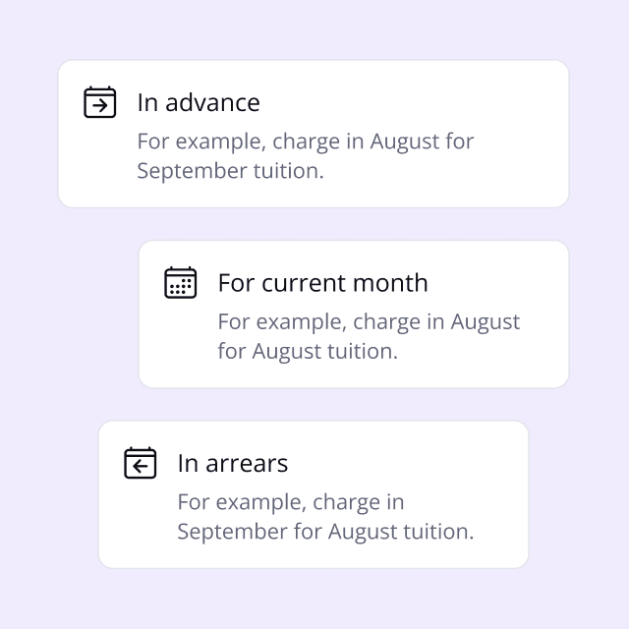Click the word "arrears" in the third card title
The height and width of the screenshot is (629, 629).
point(247,464)
